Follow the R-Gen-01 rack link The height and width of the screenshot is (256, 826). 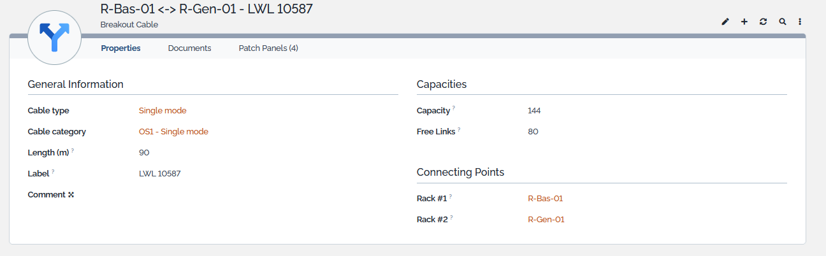[x=546, y=220]
